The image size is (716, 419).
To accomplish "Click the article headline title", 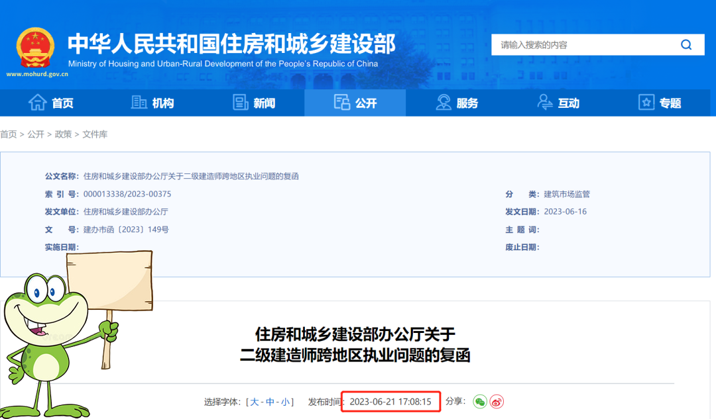I will coord(355,345).
